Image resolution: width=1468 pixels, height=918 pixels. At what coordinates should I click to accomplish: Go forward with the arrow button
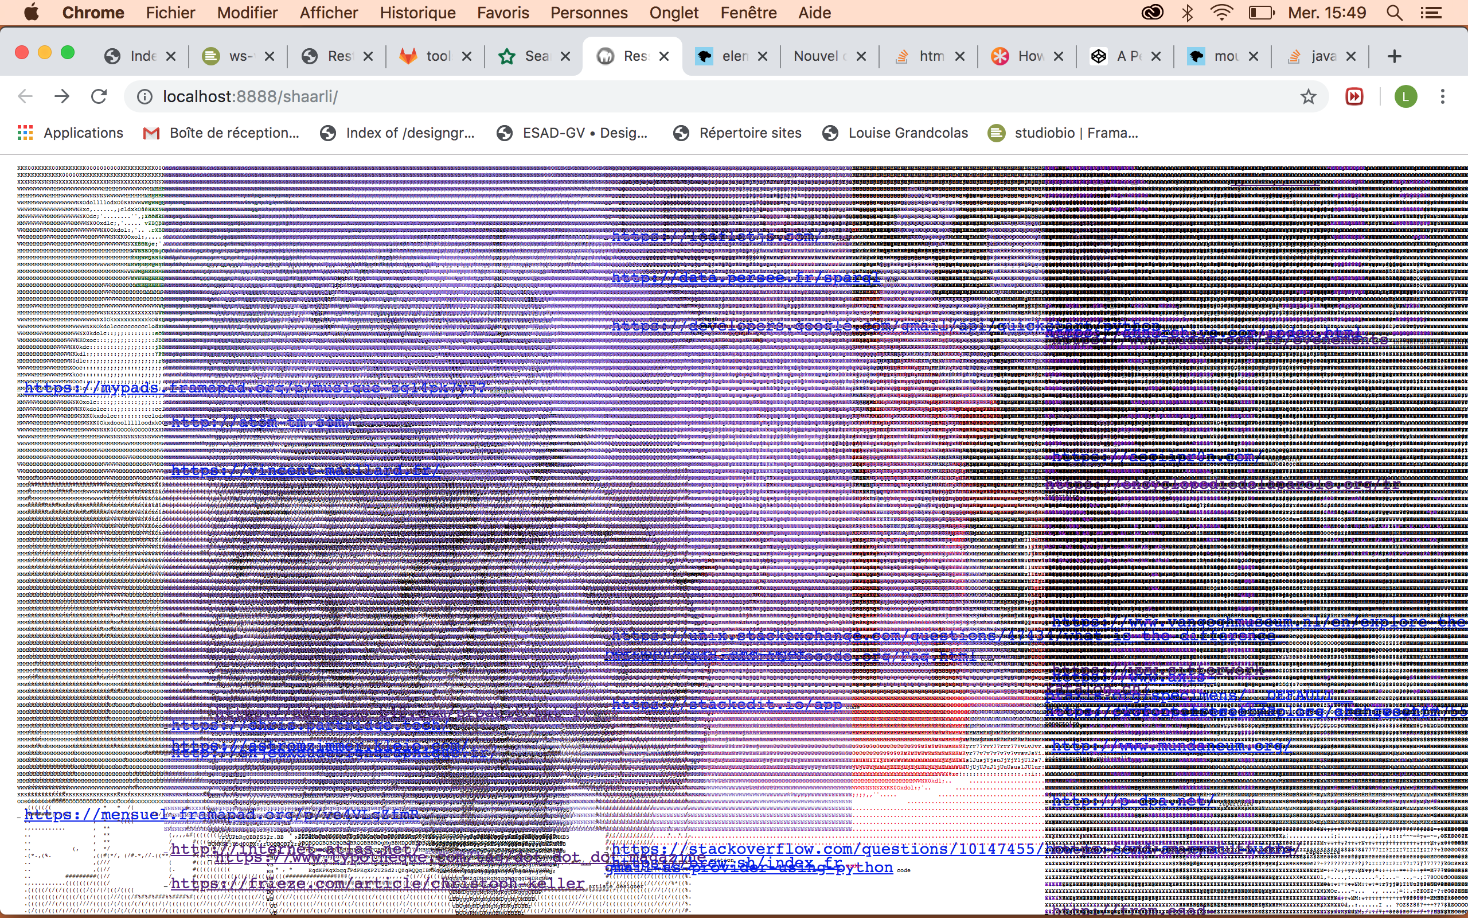[x=62, y=96]
